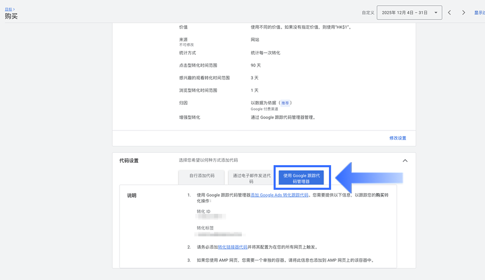
Task: Open the 2025年 12月 4日 – 31日 date picker
Action: [x=405, y=13]
